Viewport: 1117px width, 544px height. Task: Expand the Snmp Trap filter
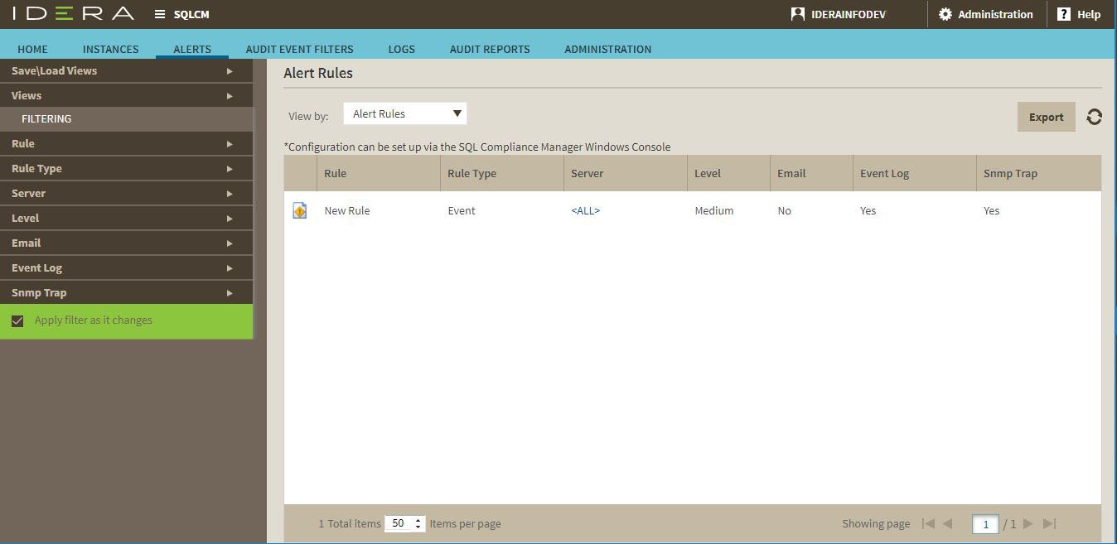[x=126, y=292]
